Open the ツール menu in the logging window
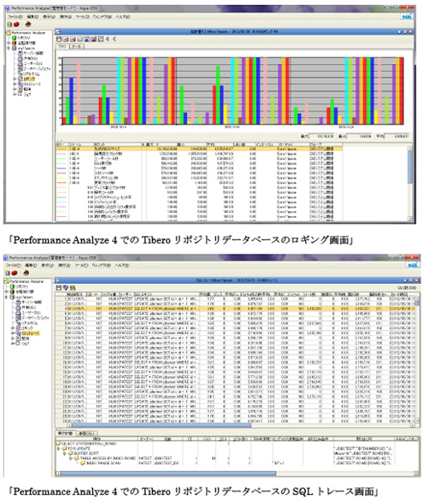The height and width of the screenshot is (499, 429). 82,16
